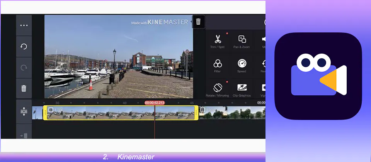This screenshot has height=162, width=371.
Task: Open the Trim / Split tool
Action: [x=218, y=42]
